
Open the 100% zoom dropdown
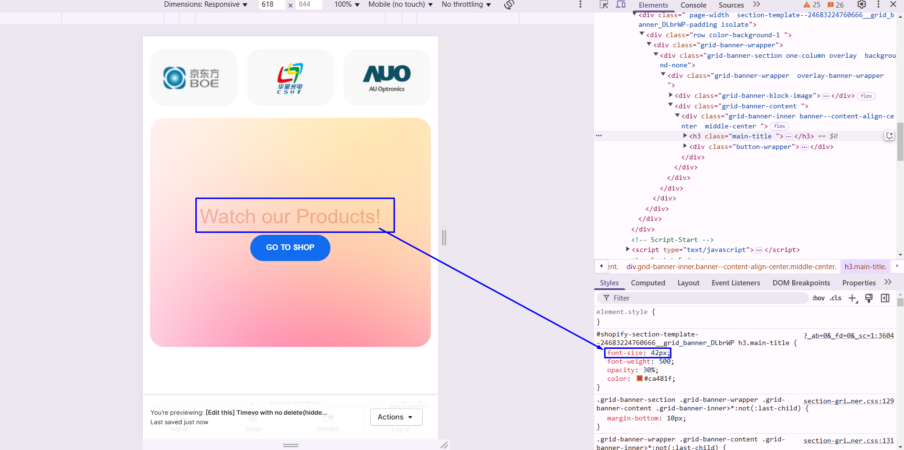[347, 4]
